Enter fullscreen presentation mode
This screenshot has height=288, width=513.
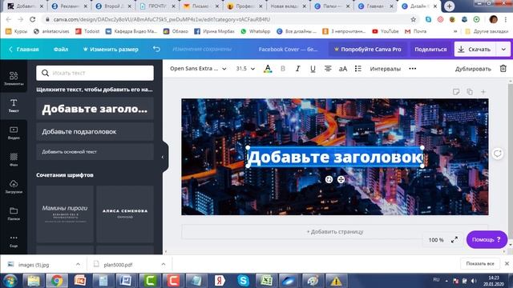point(454,240)
